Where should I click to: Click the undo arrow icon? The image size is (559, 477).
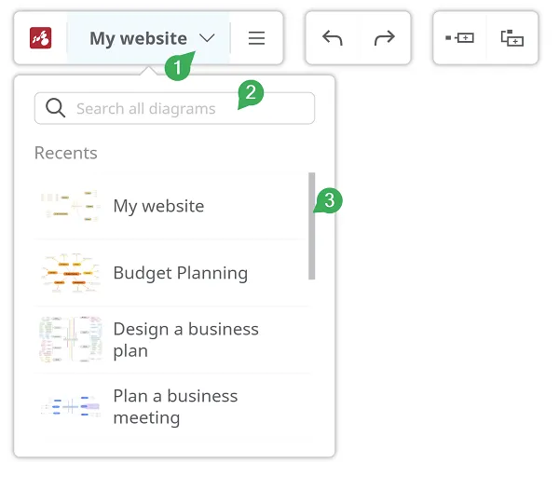[x=333, y=38]
